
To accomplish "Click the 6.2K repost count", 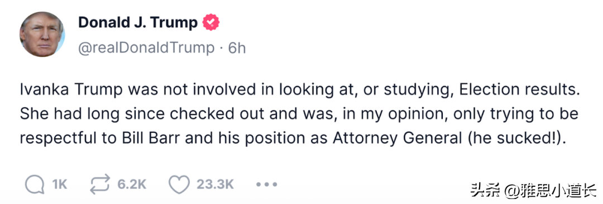I will (132, 185).
